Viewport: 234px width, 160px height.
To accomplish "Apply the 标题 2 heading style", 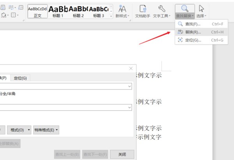I will [x=78, y=11].
